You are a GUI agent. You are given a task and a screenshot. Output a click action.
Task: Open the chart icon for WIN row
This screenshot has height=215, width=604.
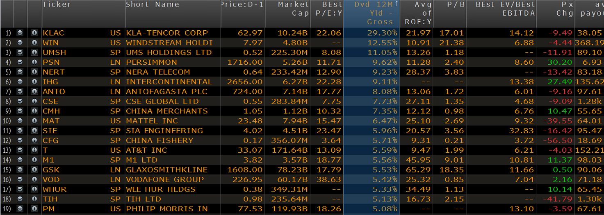pyautogui.click(x=20, y=43)
